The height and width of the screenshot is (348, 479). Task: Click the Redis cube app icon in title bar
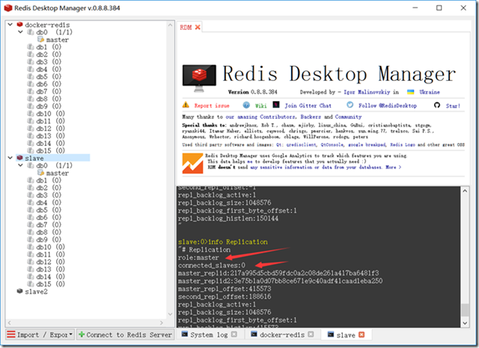[7, 8]
